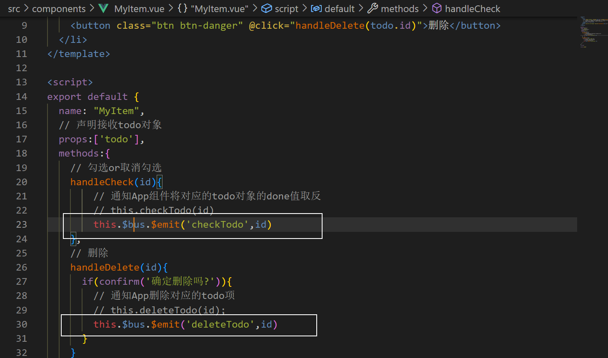Click the Vue file icon in breadcrumb
The height and width of the screenshot is (358, 608).
[x=104, y=8]
